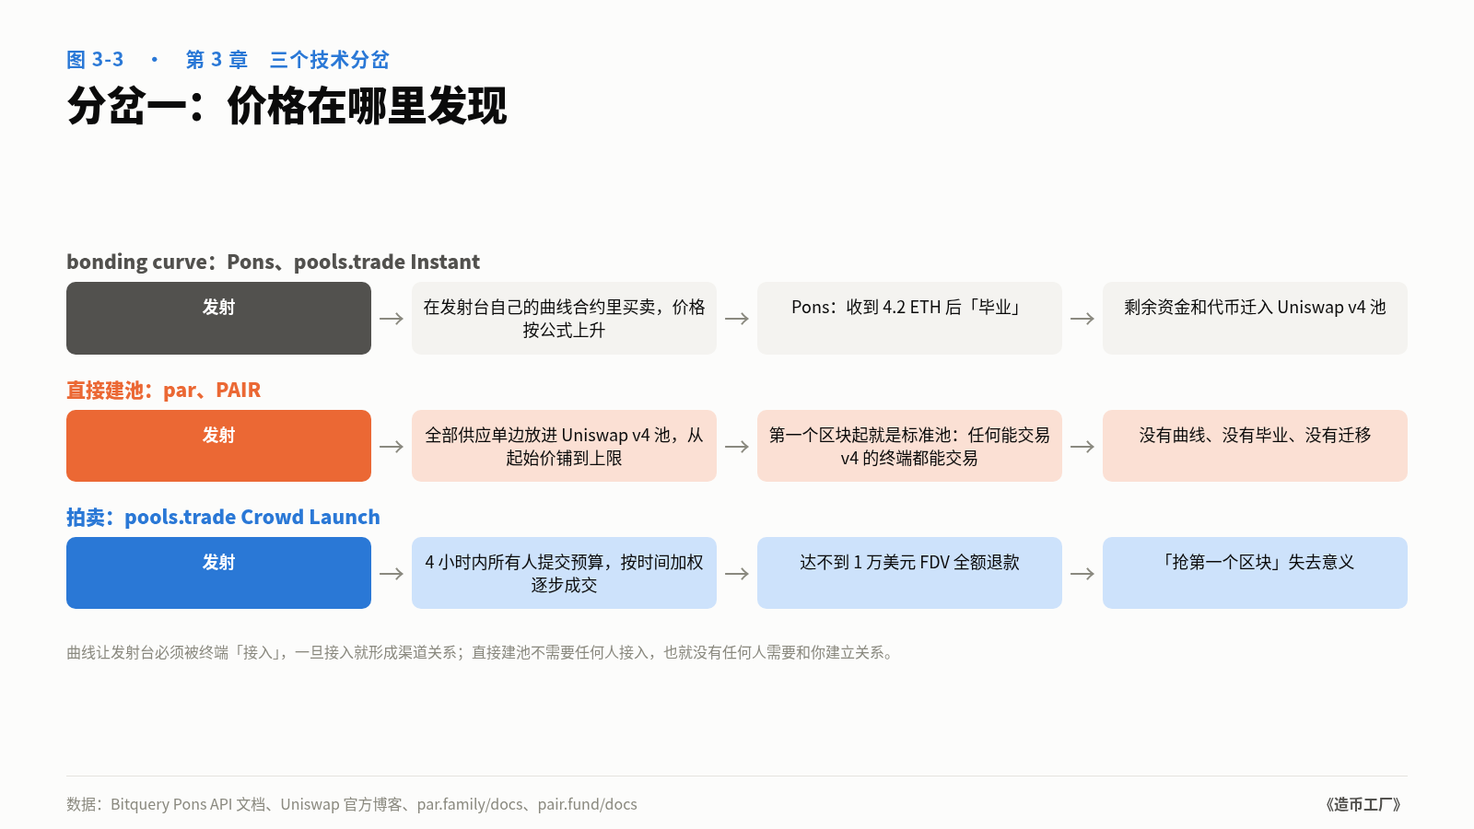The width and height of the screenshot is (1474, 829).
Task: Click the 《造币工厂》 footer label
Action: coord(1363,804)
